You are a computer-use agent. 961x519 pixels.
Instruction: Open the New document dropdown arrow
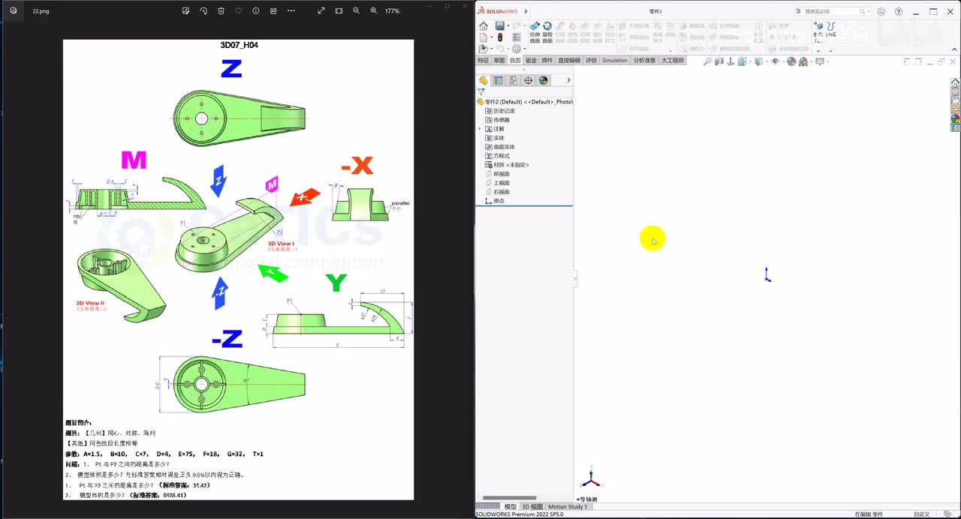pos(492,37)
